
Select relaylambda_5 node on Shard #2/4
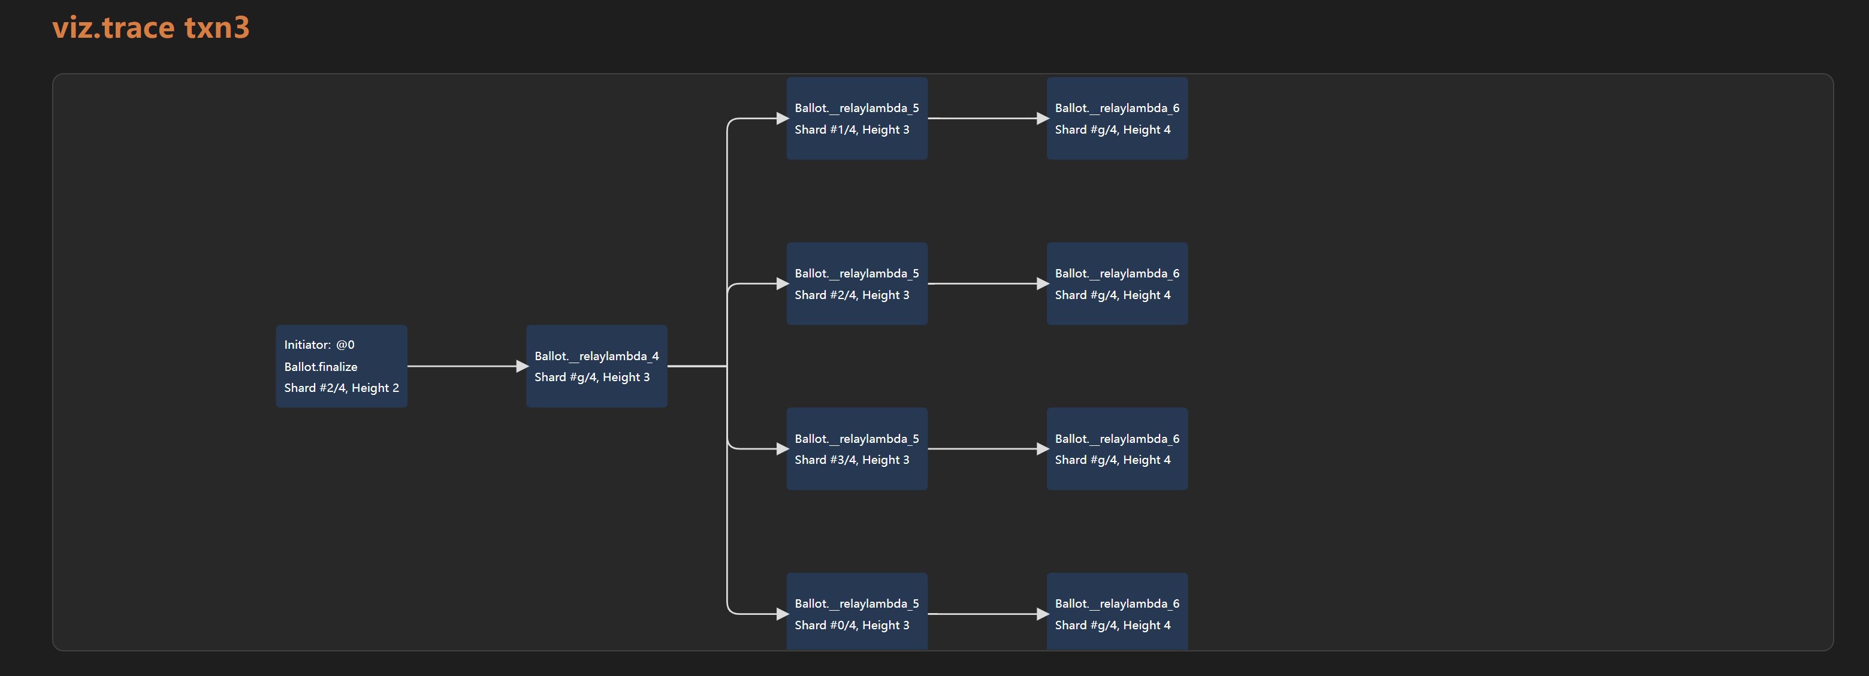pos(857,283)
